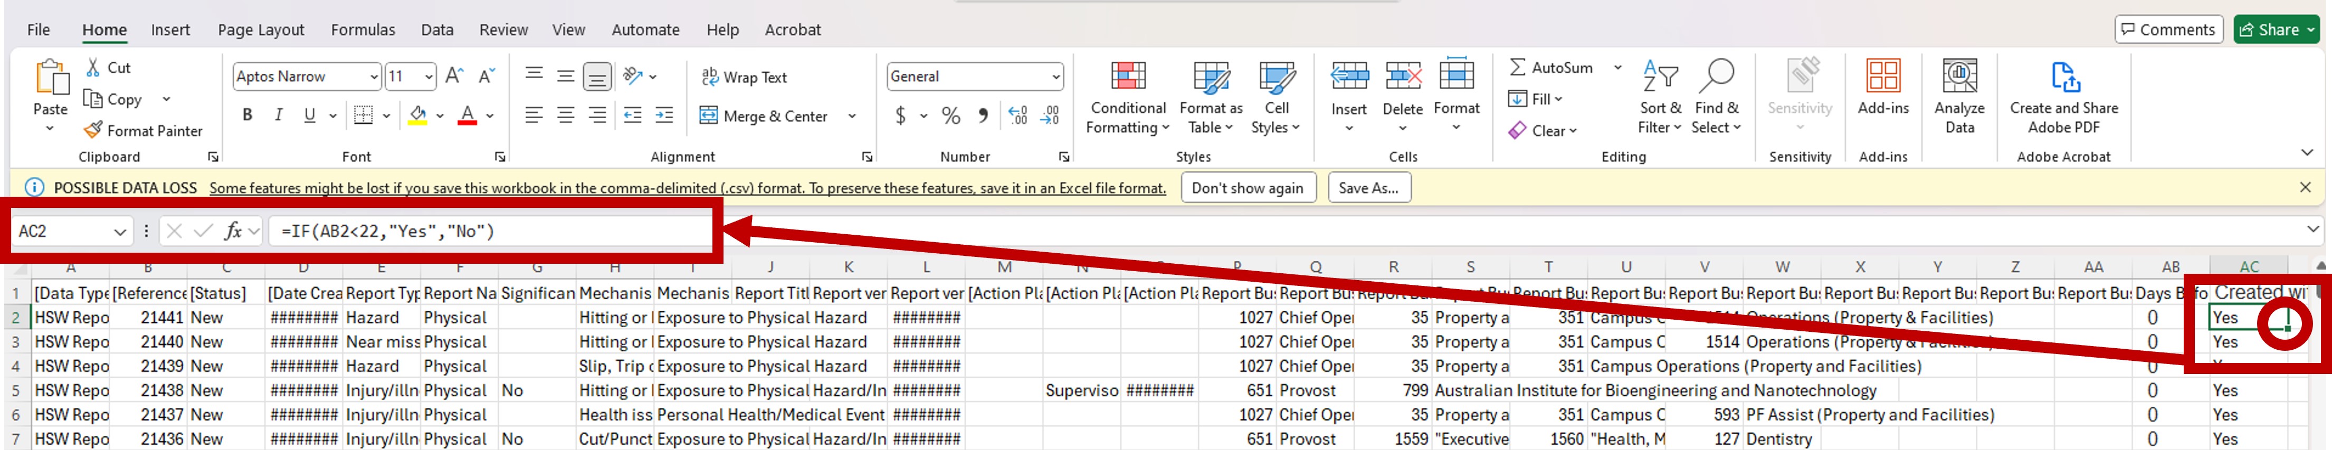2332x450 pixels.
Task: Decrease the indent
Action: click(633, 115)
